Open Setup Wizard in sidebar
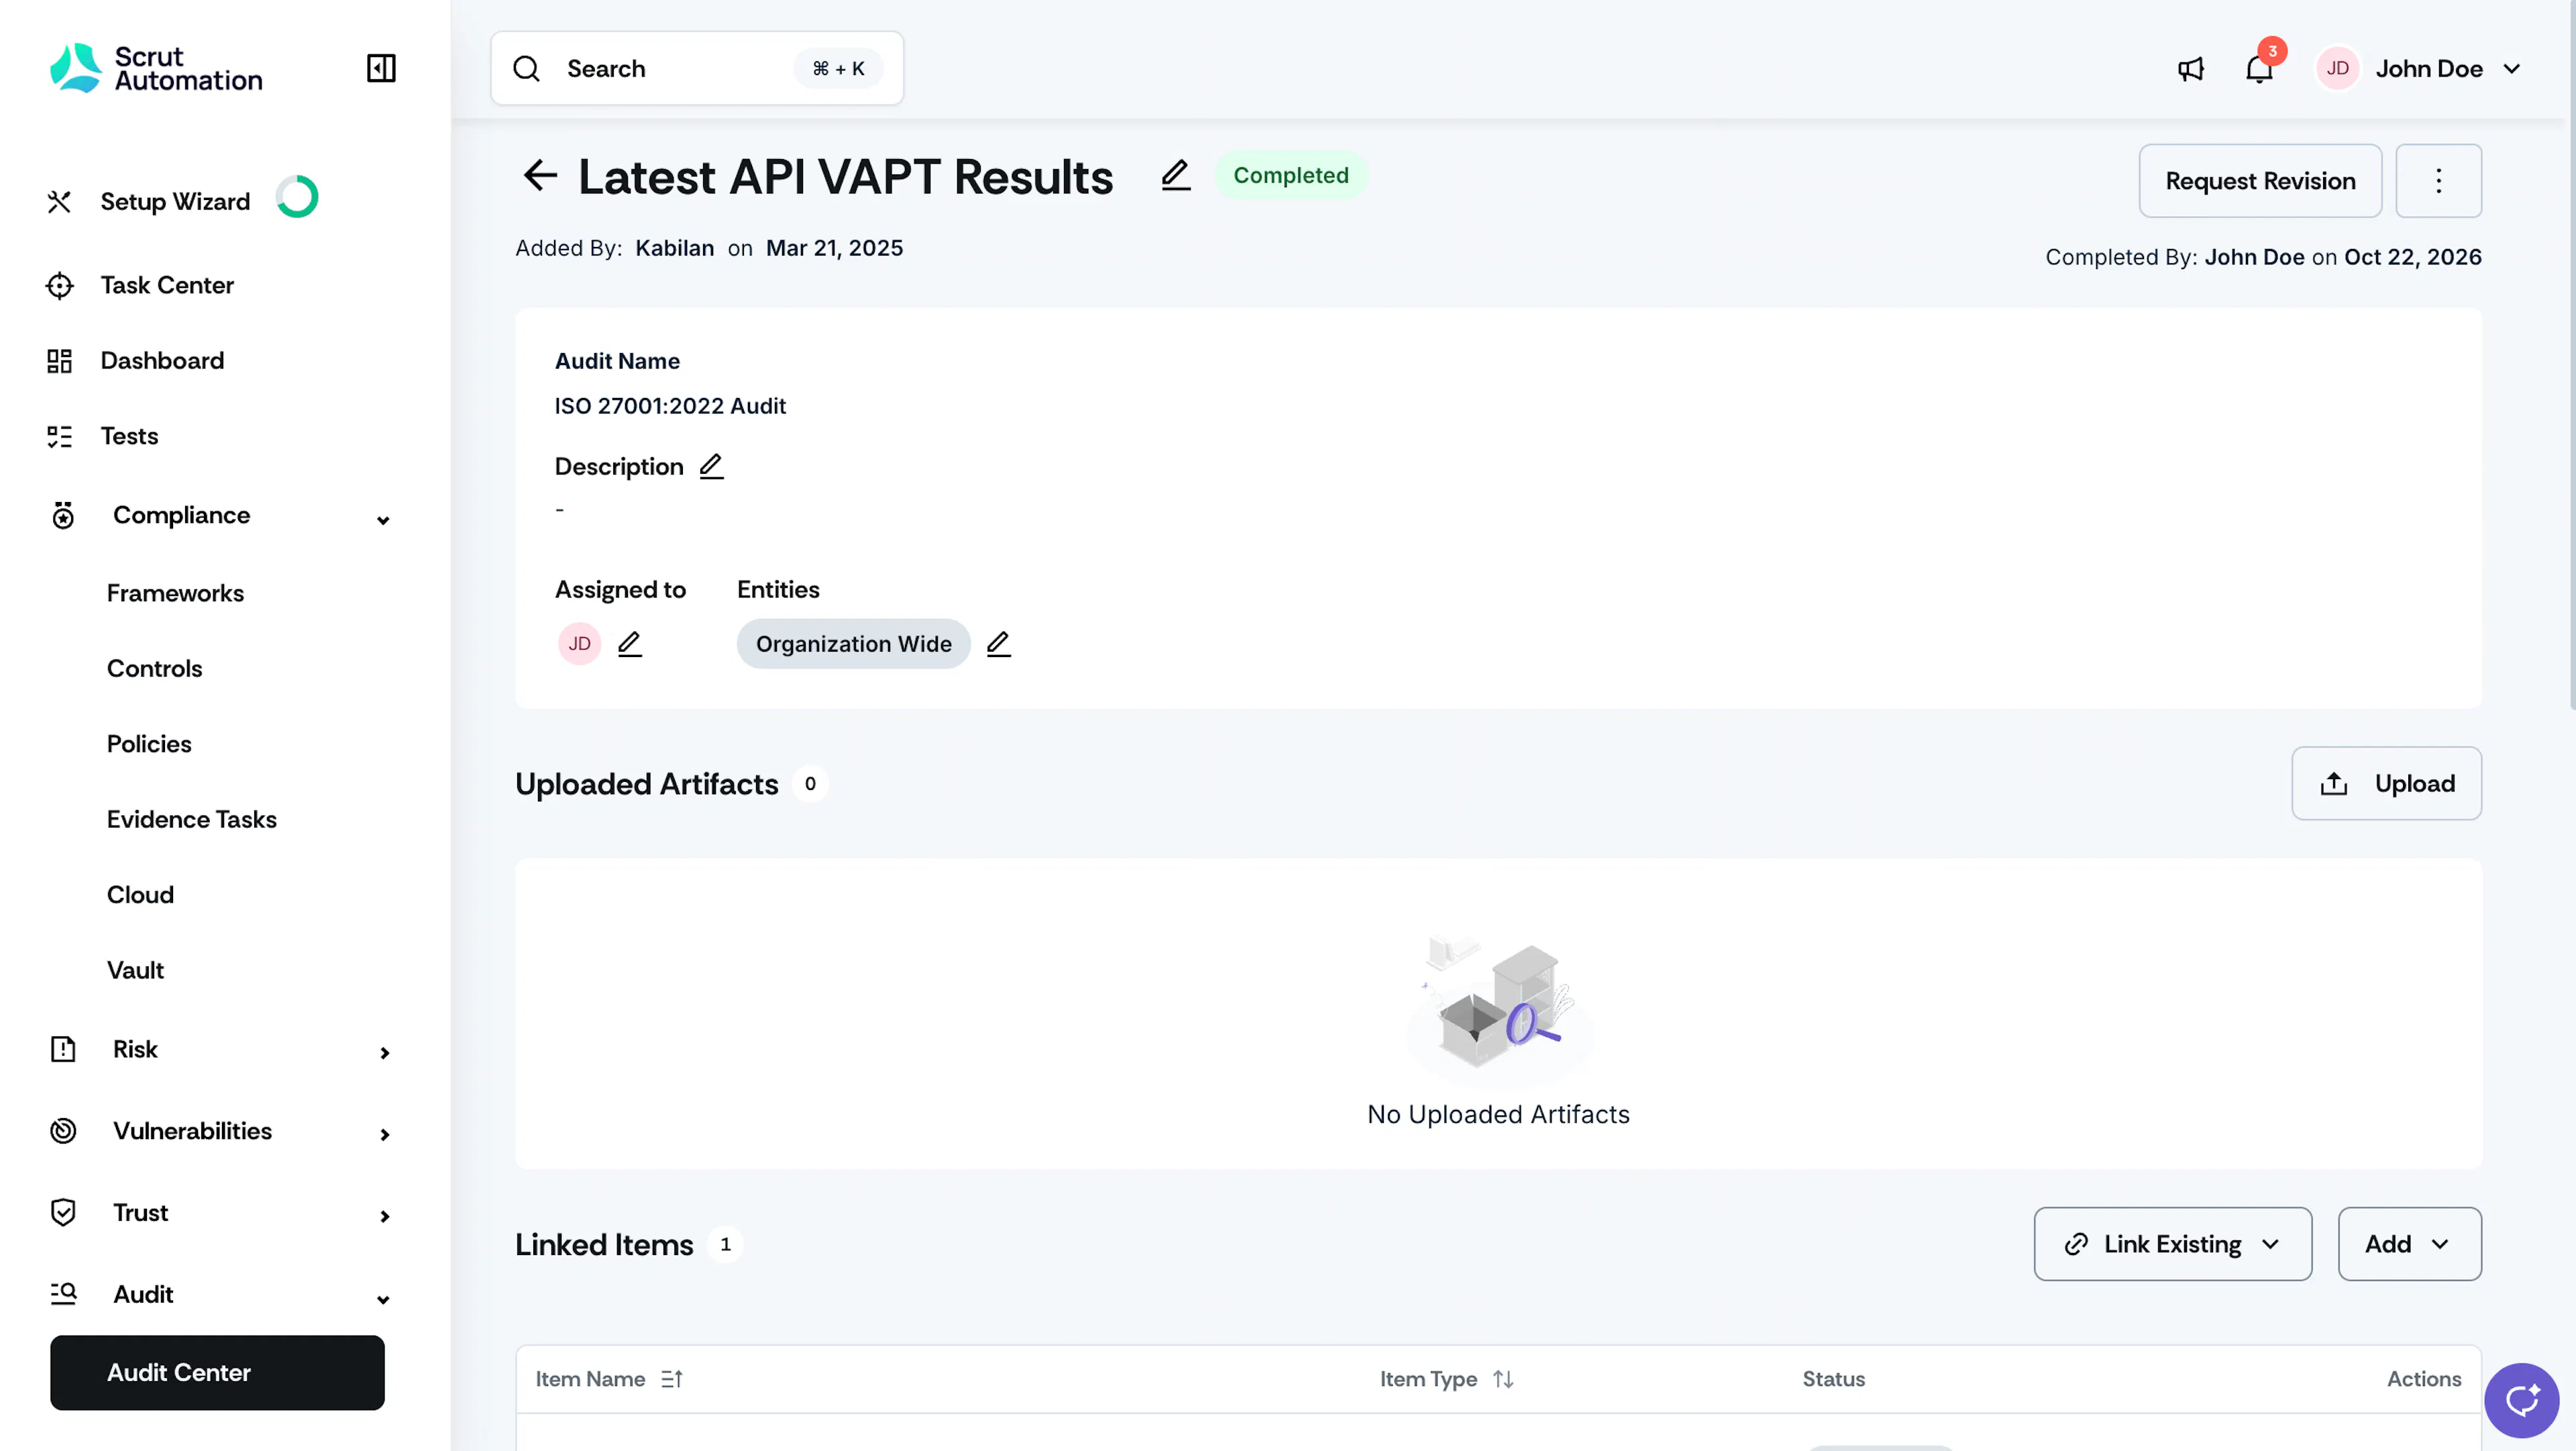The height and width of the screenshot is (1451, 2576). (175, 201)
